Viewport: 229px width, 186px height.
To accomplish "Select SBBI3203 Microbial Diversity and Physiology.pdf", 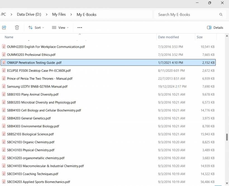I will 108,102.
